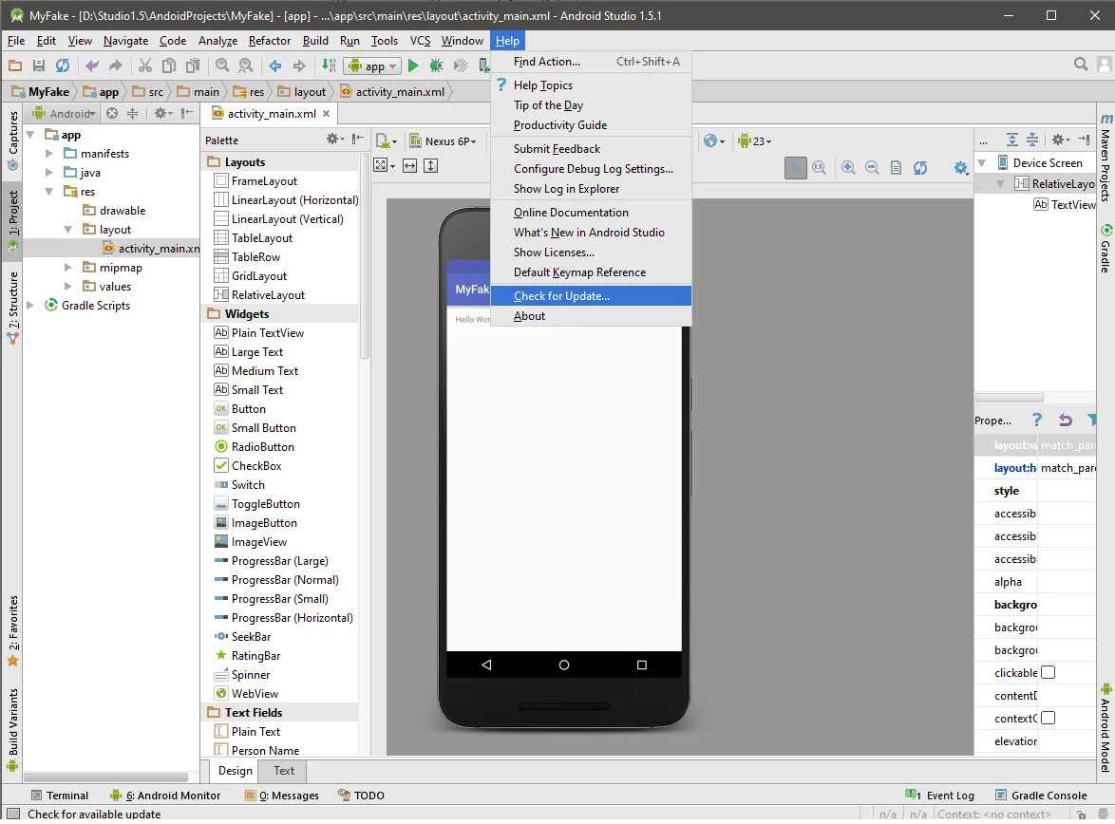Jump to source from design preview
Screen dimensions: 1115x824
896,168
